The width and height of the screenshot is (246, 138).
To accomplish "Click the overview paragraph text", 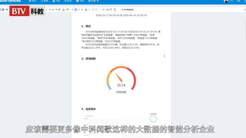I will [121, 39].
